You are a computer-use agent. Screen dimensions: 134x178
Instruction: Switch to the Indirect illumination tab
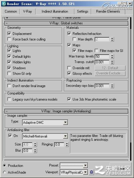click(55, 11)
